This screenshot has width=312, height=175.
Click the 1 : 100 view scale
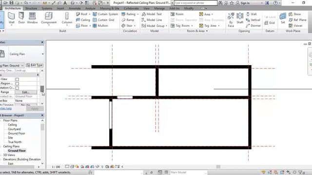(56, 167)
